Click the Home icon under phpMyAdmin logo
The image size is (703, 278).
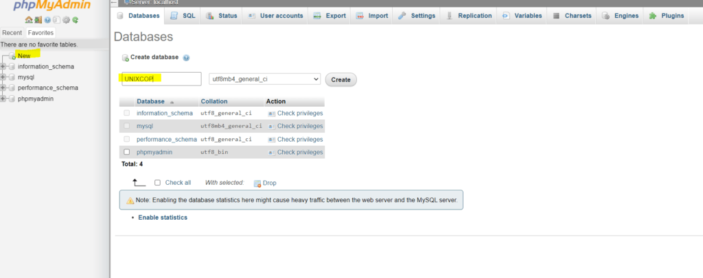tap(29, 20)
